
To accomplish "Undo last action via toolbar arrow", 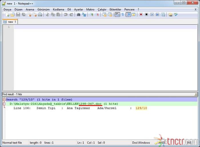I will pos(65,15).
